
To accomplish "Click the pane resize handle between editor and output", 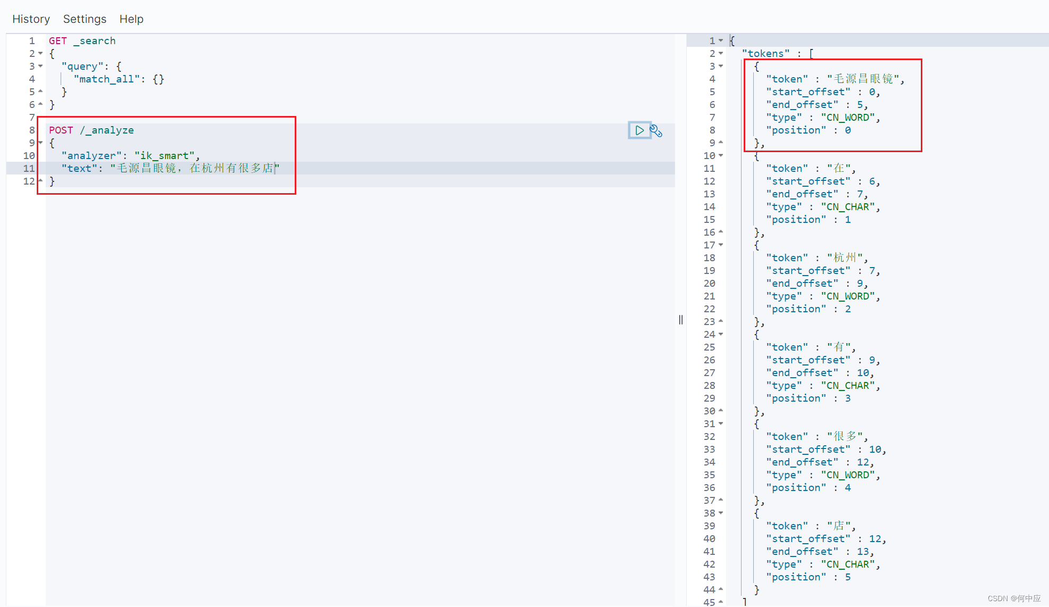I will (x=681, y=320).
